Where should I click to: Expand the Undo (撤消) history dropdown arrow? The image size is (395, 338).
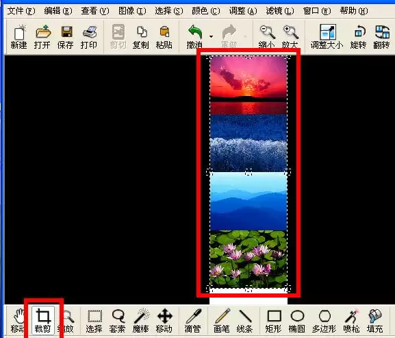coord(211,37)
